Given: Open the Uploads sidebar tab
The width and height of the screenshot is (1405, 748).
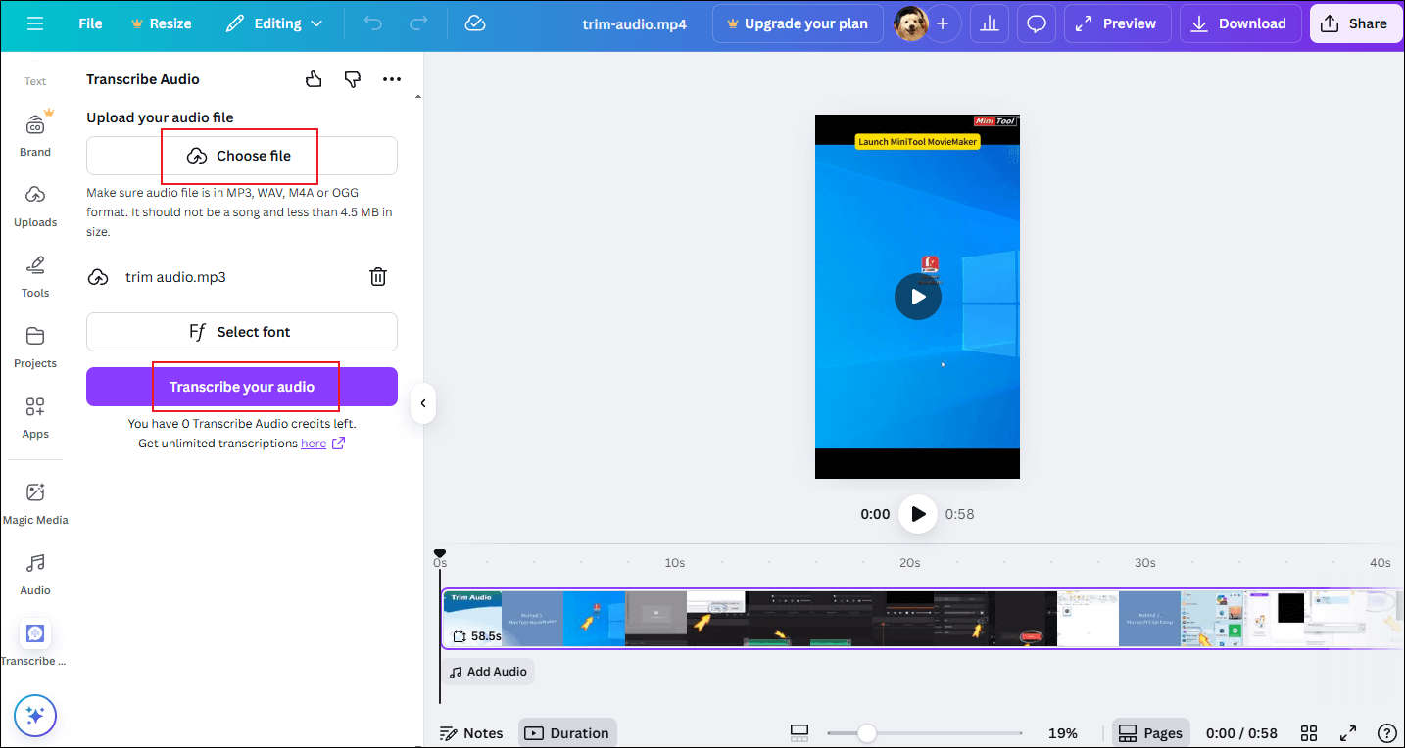Looking at the screenshot, I should coord(35,205).
